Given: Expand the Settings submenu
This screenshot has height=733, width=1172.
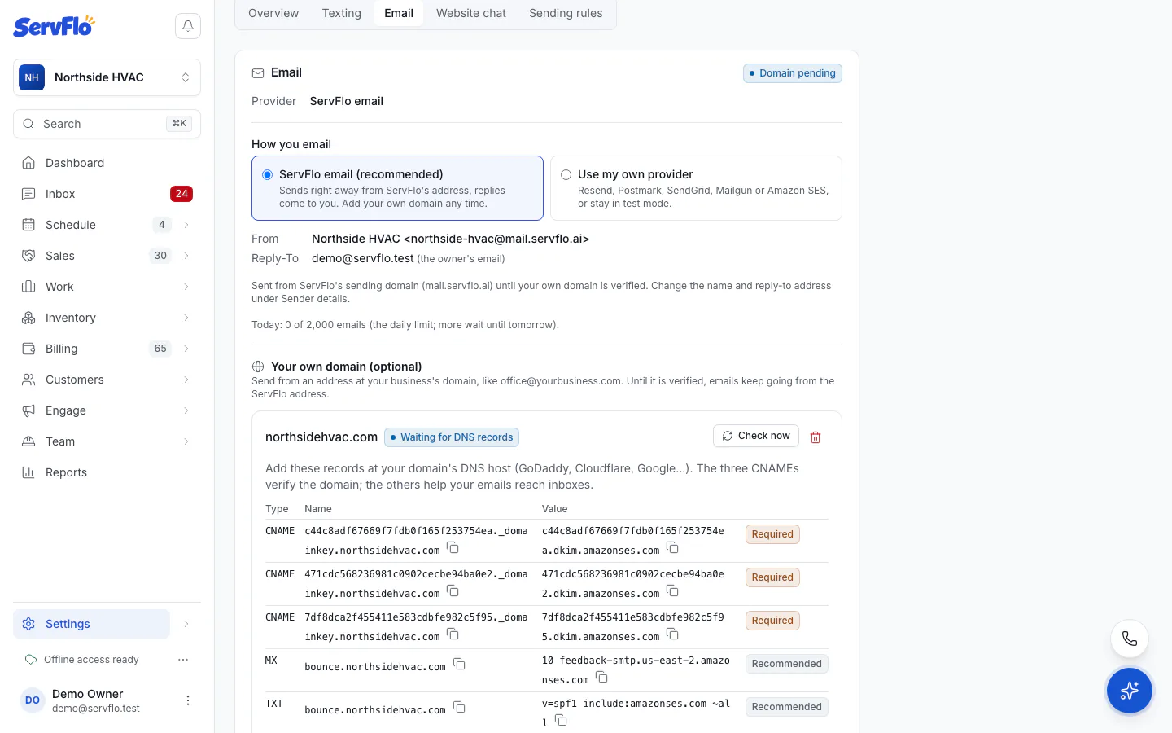Looking at the screenshot, I should click(x=186, y=624).
